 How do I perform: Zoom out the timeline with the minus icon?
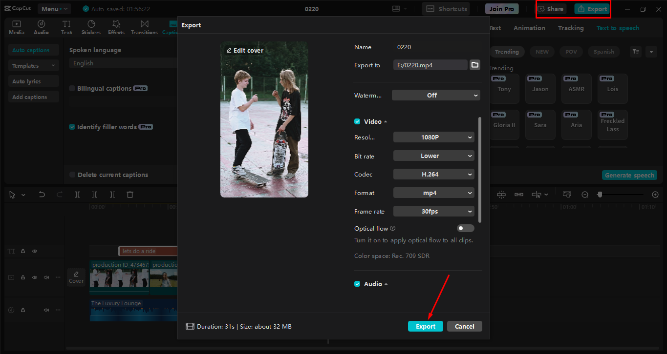click(x=585, y=195)
